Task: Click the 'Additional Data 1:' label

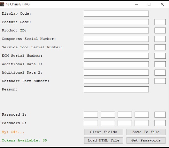Action: pyautogui.click(x=22, y=64)
